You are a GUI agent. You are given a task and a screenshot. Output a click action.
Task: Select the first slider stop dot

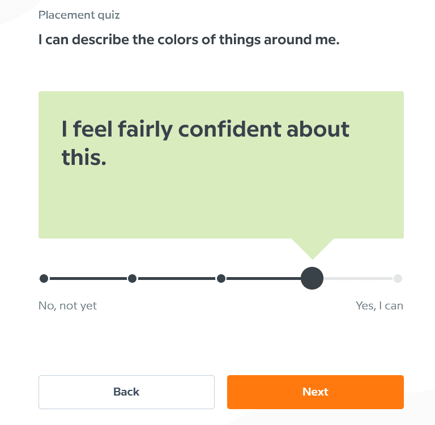point(44,278)
